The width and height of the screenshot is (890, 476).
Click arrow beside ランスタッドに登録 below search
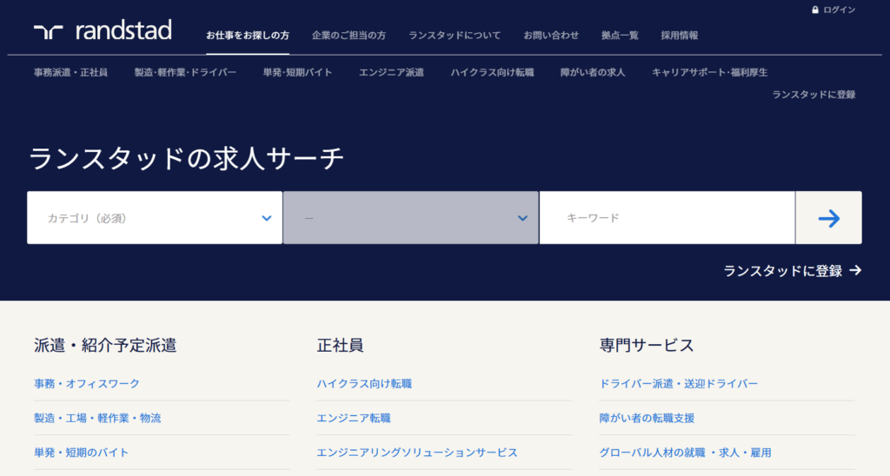[855, 271]
